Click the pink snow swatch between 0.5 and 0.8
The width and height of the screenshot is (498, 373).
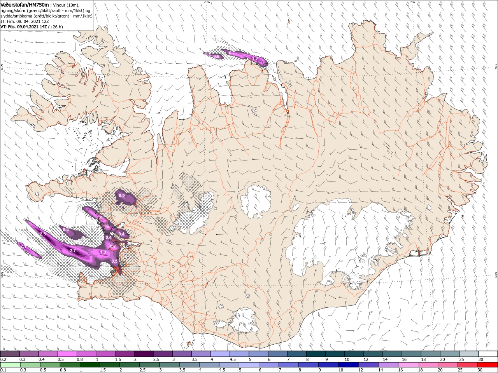point(67,354)
